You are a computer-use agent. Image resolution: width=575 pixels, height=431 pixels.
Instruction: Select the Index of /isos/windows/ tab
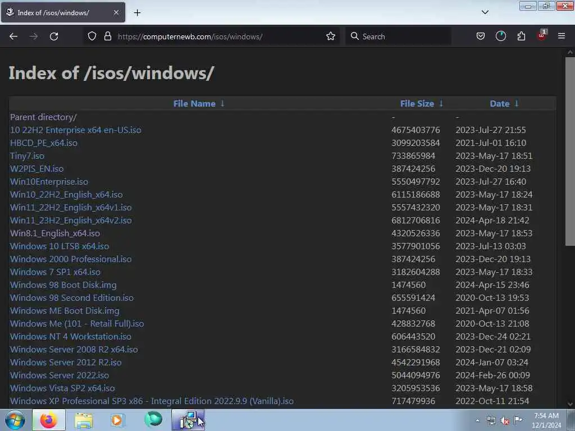63,12
